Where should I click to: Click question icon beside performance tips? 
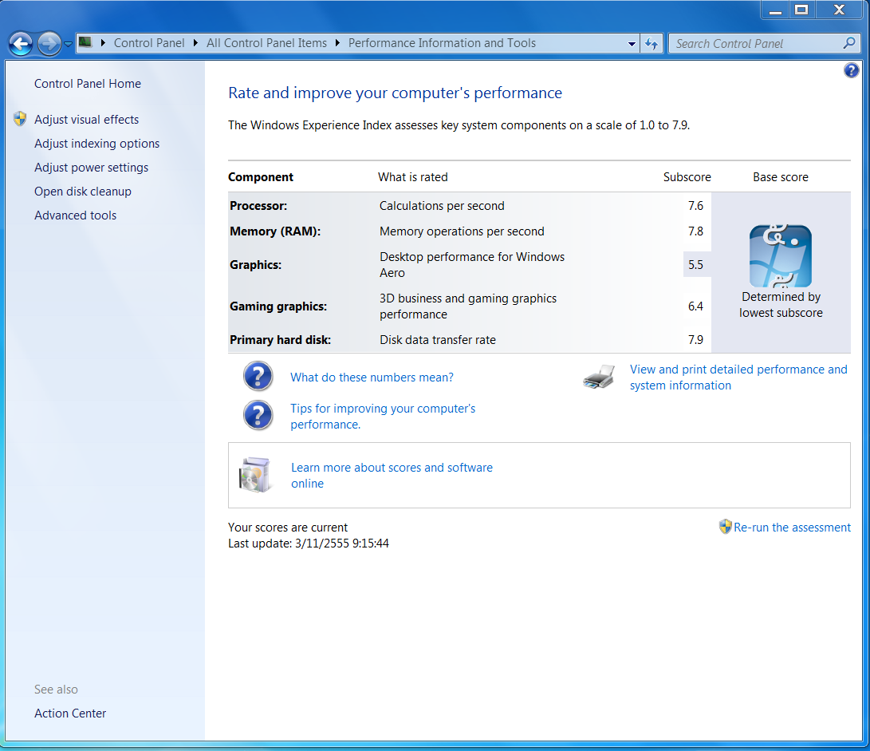pos(258,415)
